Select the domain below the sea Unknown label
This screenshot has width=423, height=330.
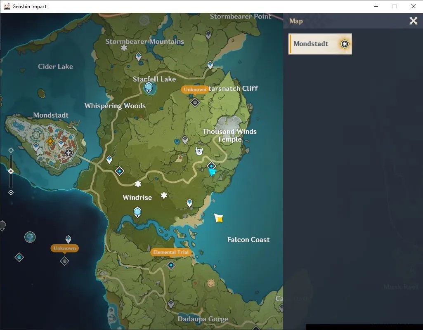coord(64,261)
